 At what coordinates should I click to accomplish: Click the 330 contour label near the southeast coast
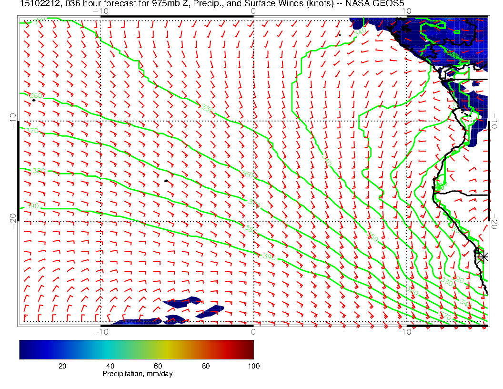tap(446, 282)
